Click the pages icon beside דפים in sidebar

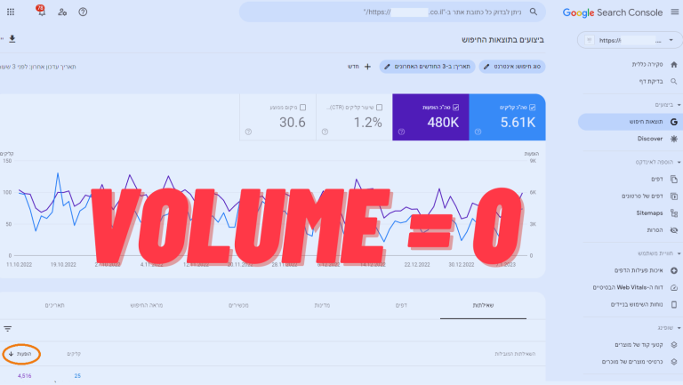pyautogui.click(x=674, y=179)
